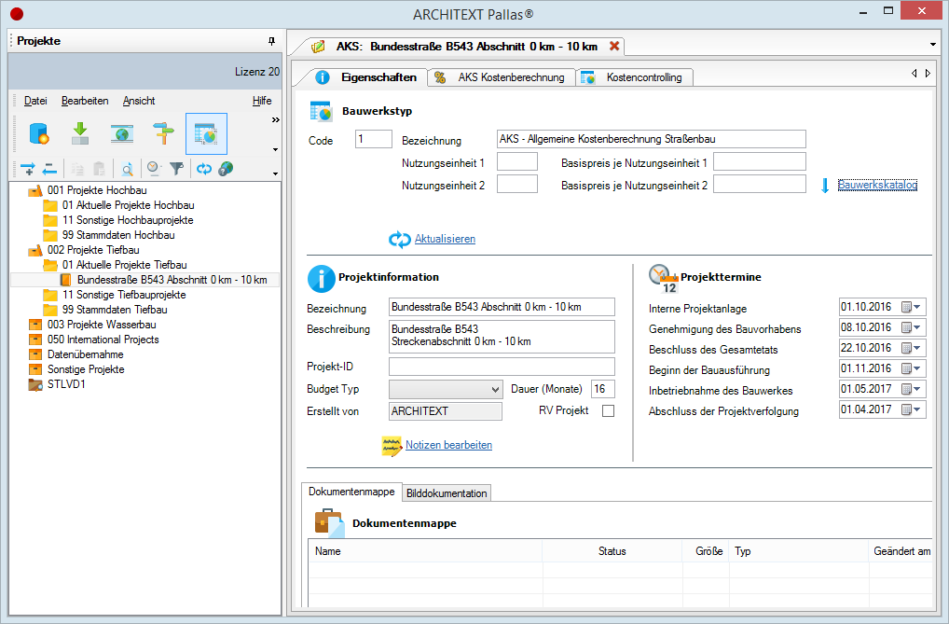
Task: Switch to the Bilddokumentation tab
Action: 447,493
